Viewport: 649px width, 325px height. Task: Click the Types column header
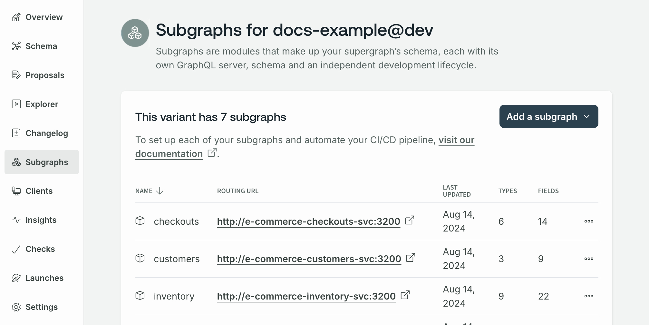[508, 191]
